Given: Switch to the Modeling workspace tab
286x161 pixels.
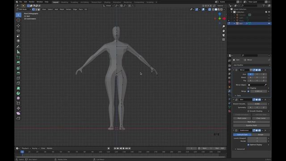Looking at the screenshot, I should (x=64, y=2).
